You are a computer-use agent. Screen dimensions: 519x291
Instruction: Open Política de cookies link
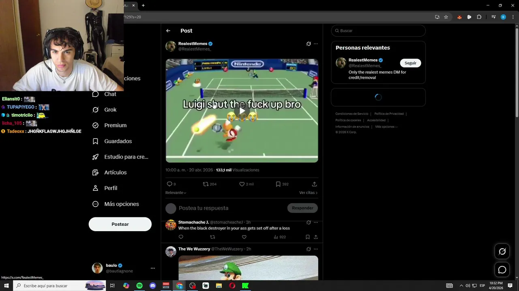(x=348, y=120)
